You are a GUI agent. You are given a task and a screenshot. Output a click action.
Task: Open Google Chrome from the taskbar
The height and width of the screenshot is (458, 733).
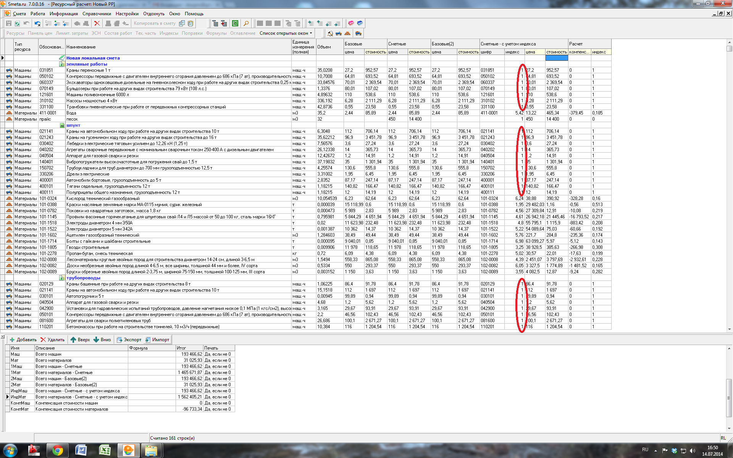pyautogui.click(x=58, y=450)
